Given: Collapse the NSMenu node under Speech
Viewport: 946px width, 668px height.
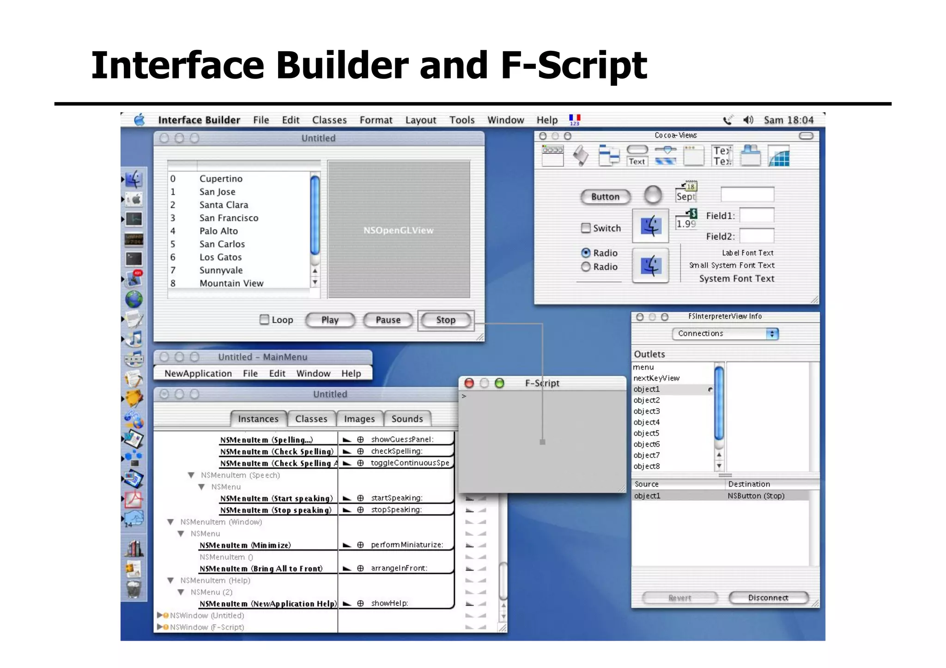Looking at the screenshot, I should (201, 487).
